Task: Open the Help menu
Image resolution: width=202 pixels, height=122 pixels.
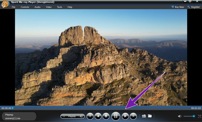Action: point(70,7)
